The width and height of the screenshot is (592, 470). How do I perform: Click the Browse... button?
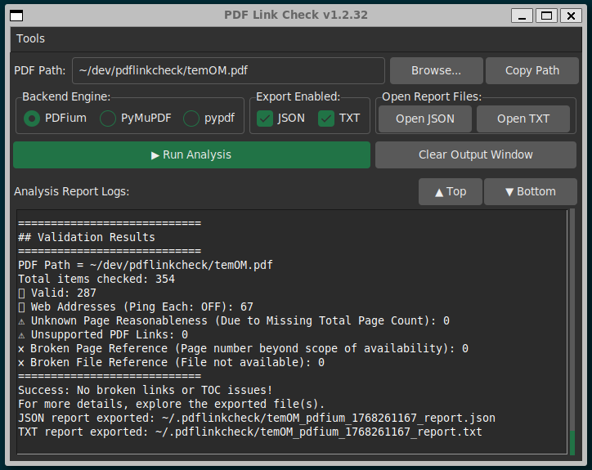pyautogui.click(x=436, y=70)
